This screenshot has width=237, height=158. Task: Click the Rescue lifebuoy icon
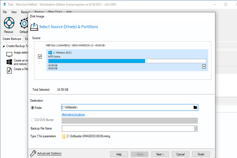tap(9, 23)
